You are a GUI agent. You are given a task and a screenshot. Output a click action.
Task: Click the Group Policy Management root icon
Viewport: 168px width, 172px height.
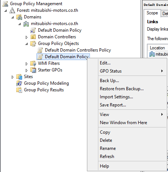point(6,4)
